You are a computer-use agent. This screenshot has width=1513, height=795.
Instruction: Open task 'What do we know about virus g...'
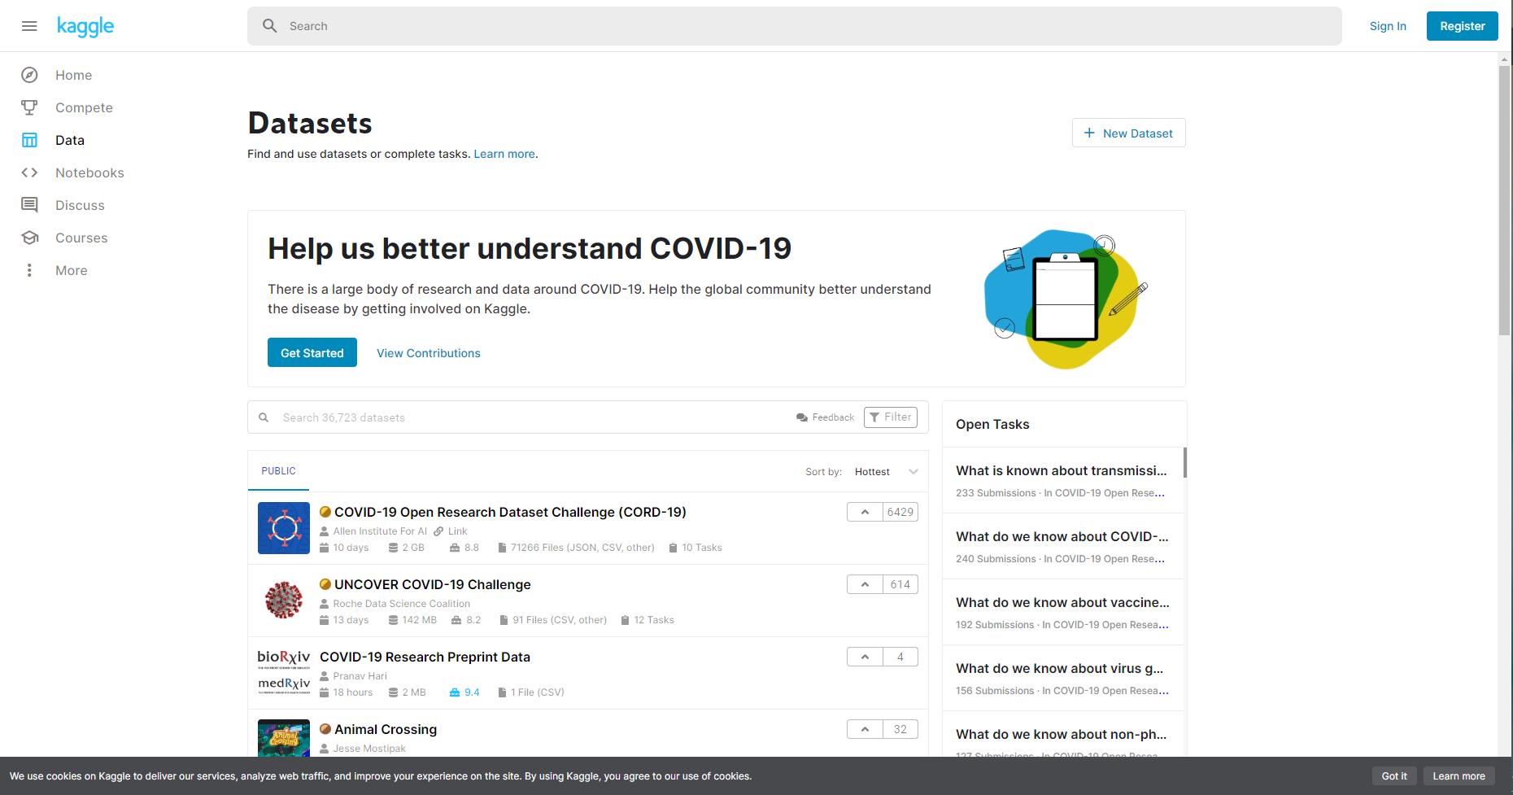(x=1060, y=668)
